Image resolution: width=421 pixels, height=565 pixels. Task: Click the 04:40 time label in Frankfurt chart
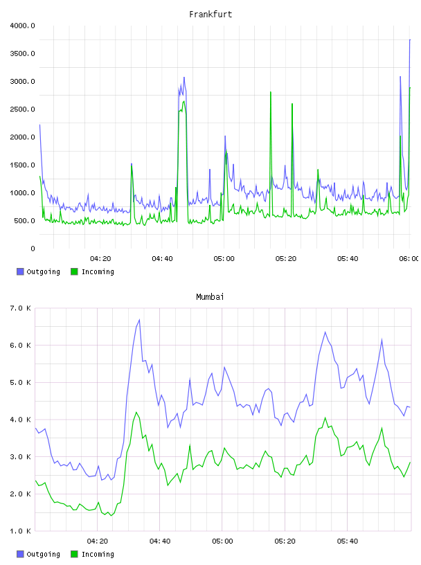(x=162, y=259)
